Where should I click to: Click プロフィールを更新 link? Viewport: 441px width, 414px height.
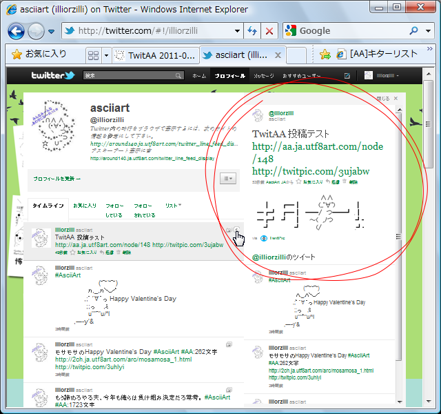pyautogui.click(x=57, y=179)
